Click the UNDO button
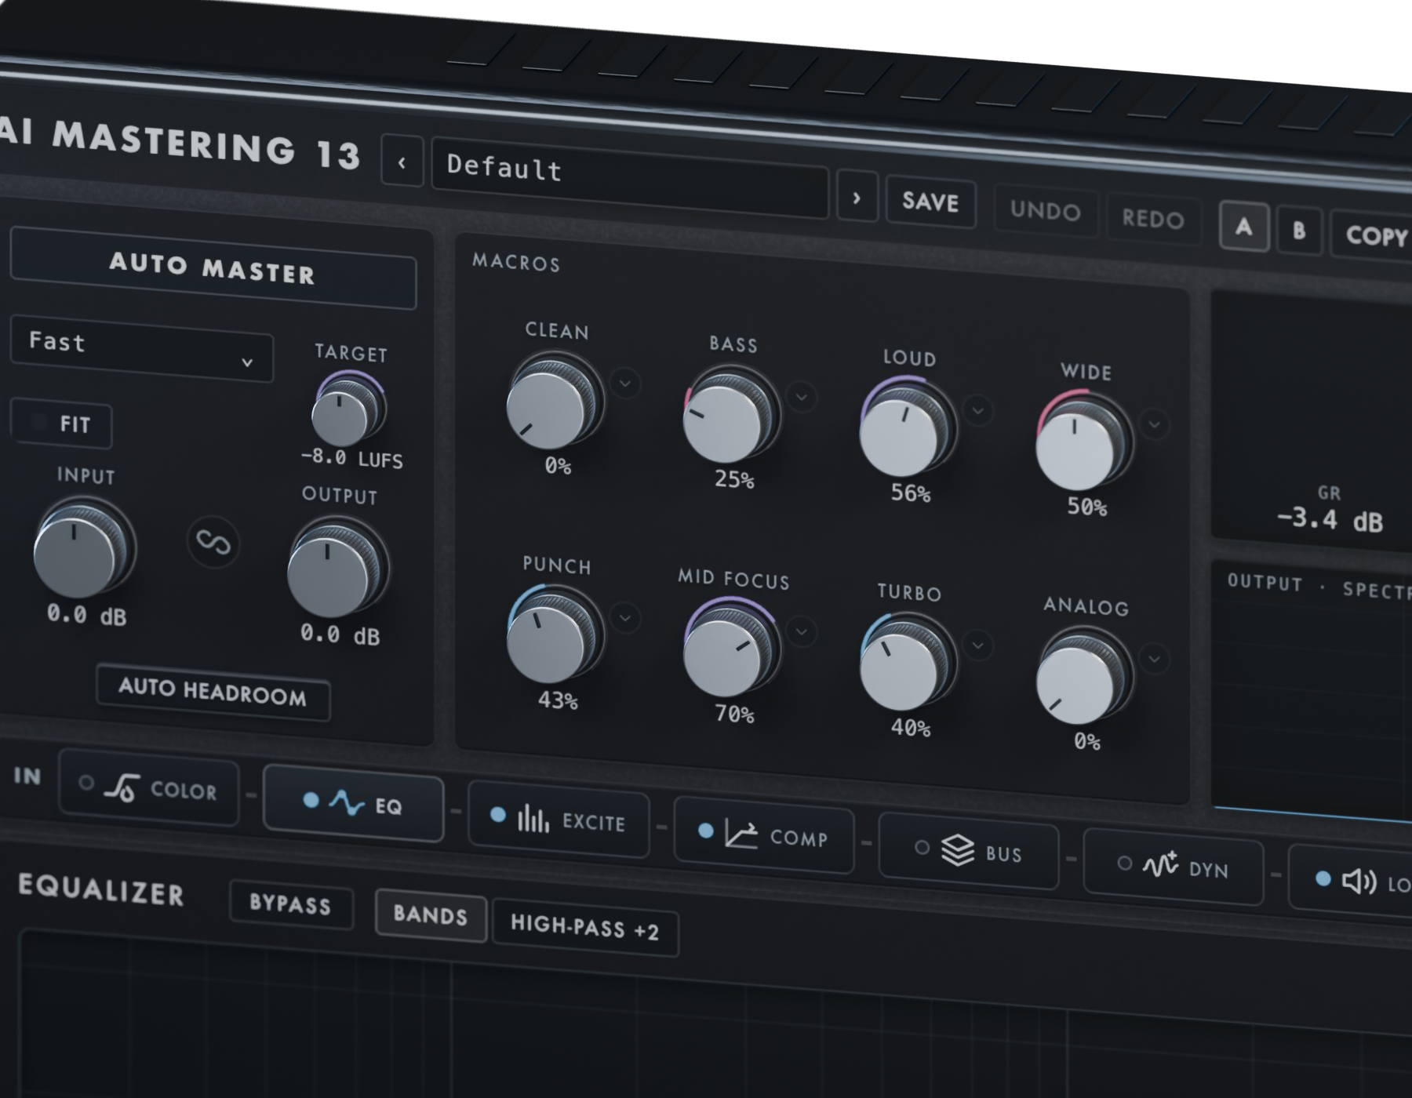This screenshot has height=1098, width=1412. 1046,211
